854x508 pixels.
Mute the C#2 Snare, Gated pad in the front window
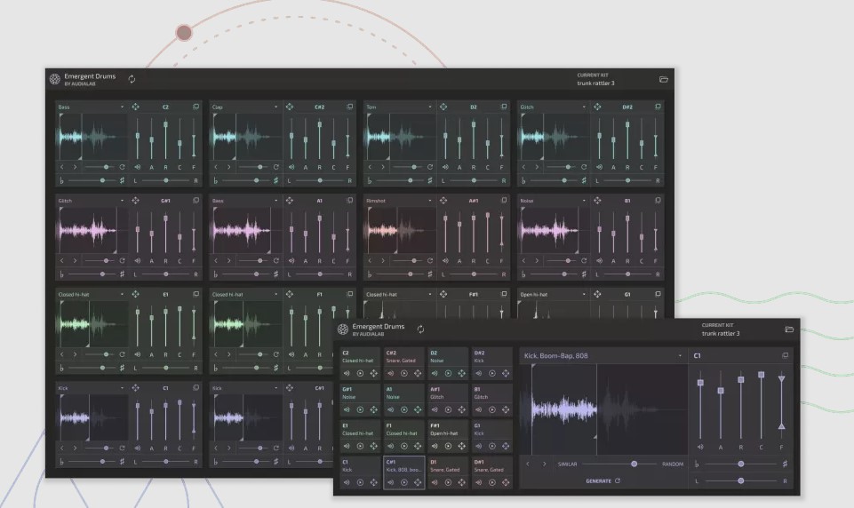390,374
